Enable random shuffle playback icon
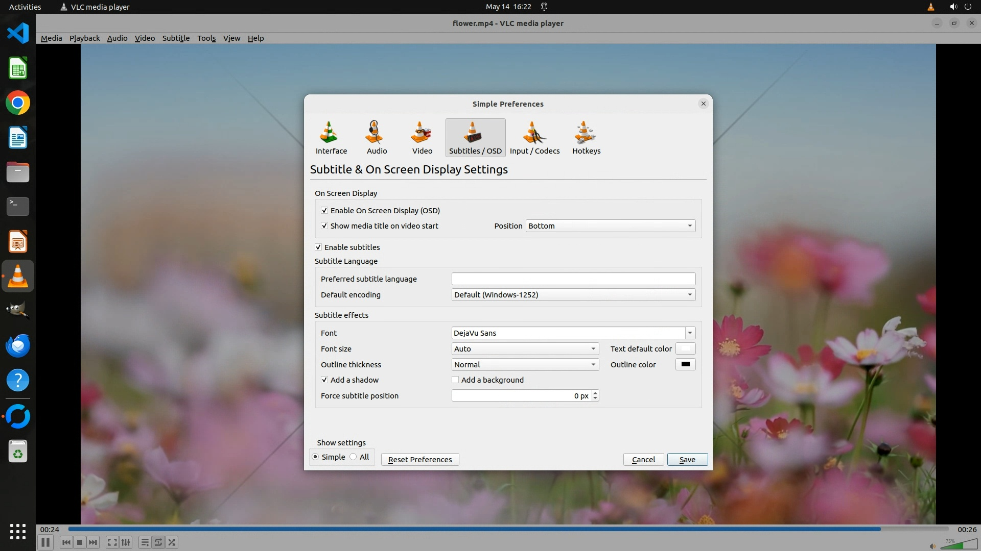 coord(172,542)
